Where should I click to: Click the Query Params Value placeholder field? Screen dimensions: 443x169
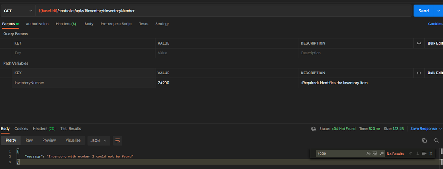pyautogui.click(x=227, y=53)
